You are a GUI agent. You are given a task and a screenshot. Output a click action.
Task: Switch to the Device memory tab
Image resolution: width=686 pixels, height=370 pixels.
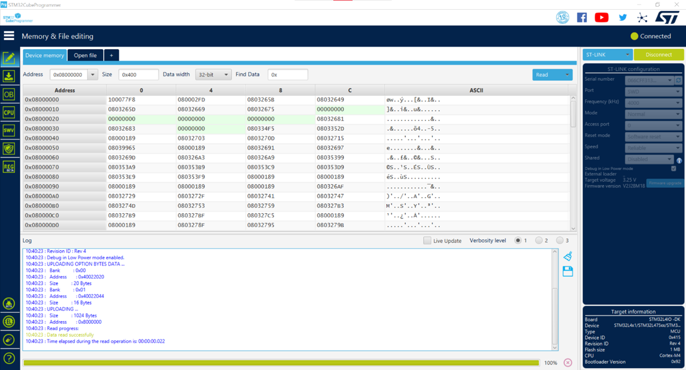tap(44, 55)
